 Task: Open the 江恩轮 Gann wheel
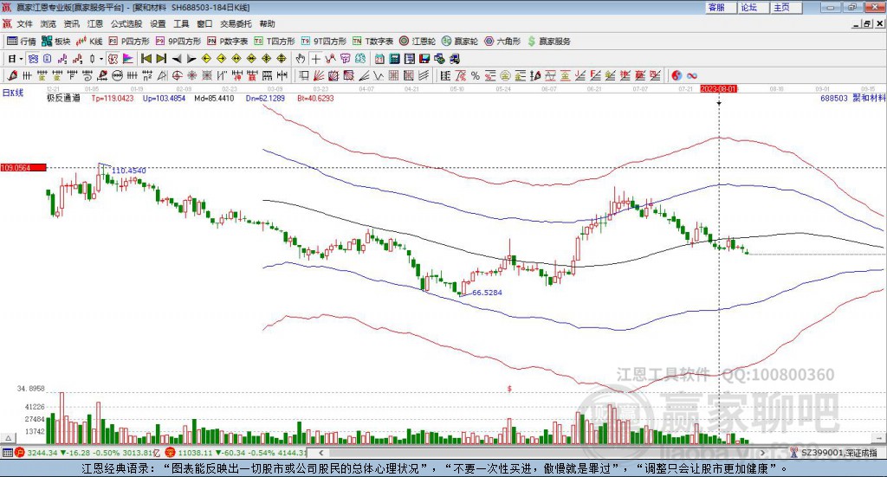[x=418, y=42]
